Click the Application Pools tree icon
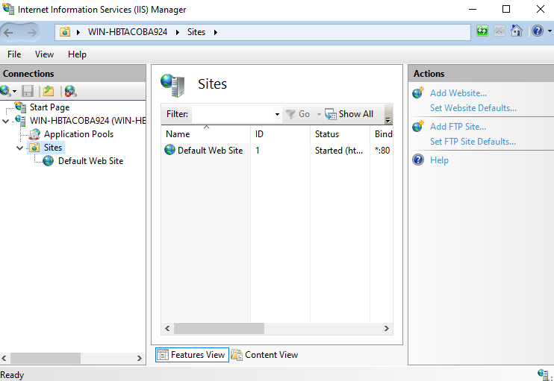 [34, 134]
